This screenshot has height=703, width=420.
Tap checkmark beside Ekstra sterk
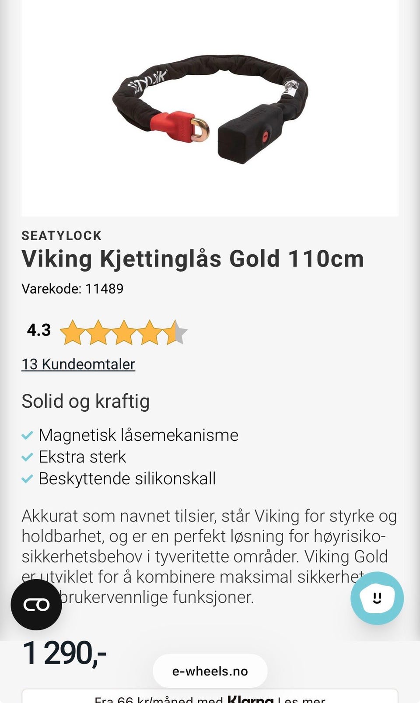[x=27, y=457]
